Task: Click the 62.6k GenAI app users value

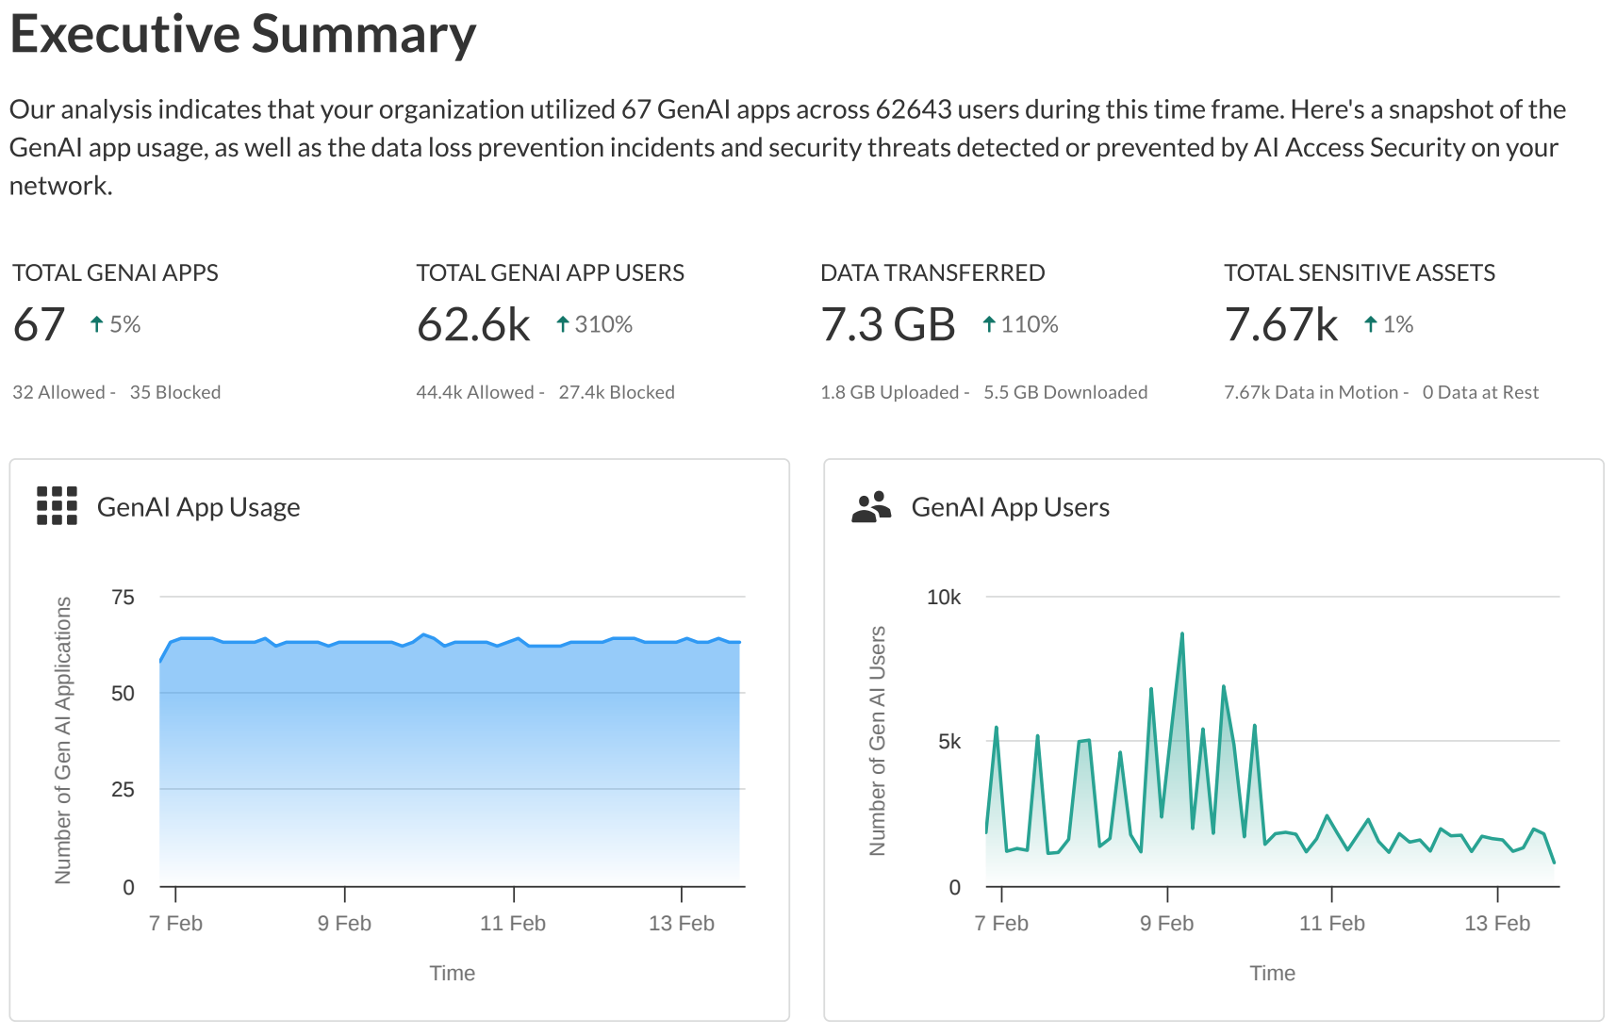Action: pyautogui.click(x=473, y=325)
